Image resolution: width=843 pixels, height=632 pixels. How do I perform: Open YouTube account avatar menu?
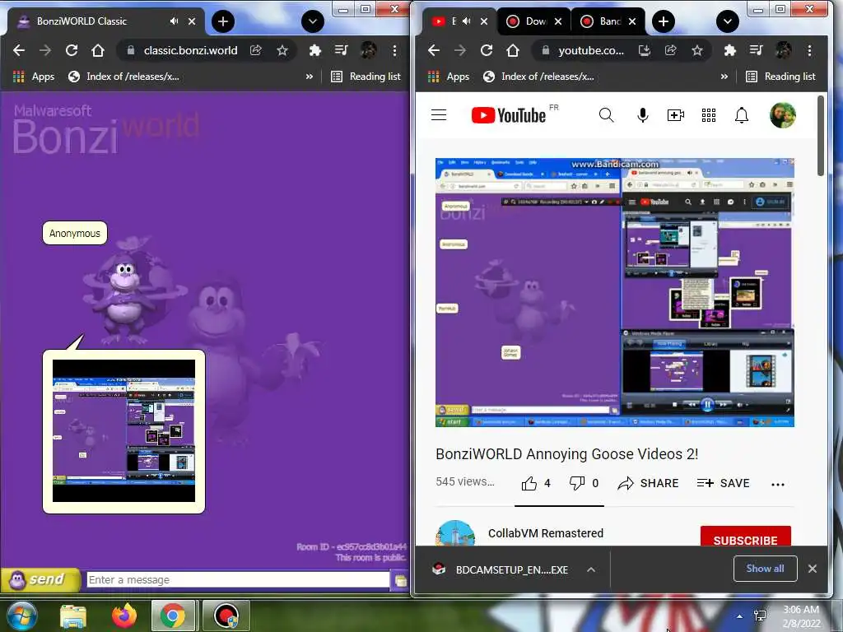782,115
